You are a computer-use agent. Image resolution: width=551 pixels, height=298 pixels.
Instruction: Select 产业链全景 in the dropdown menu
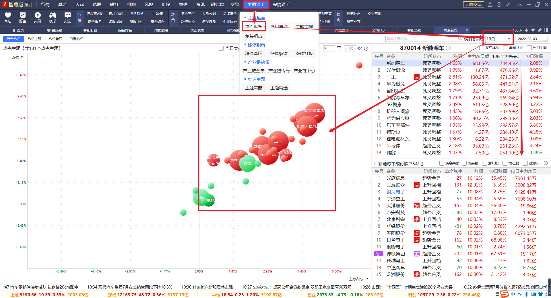254,70
